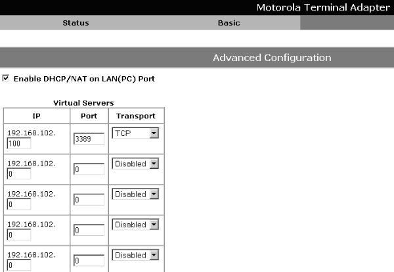Click the fourth row IP octet field

click(x=18, y=235)
